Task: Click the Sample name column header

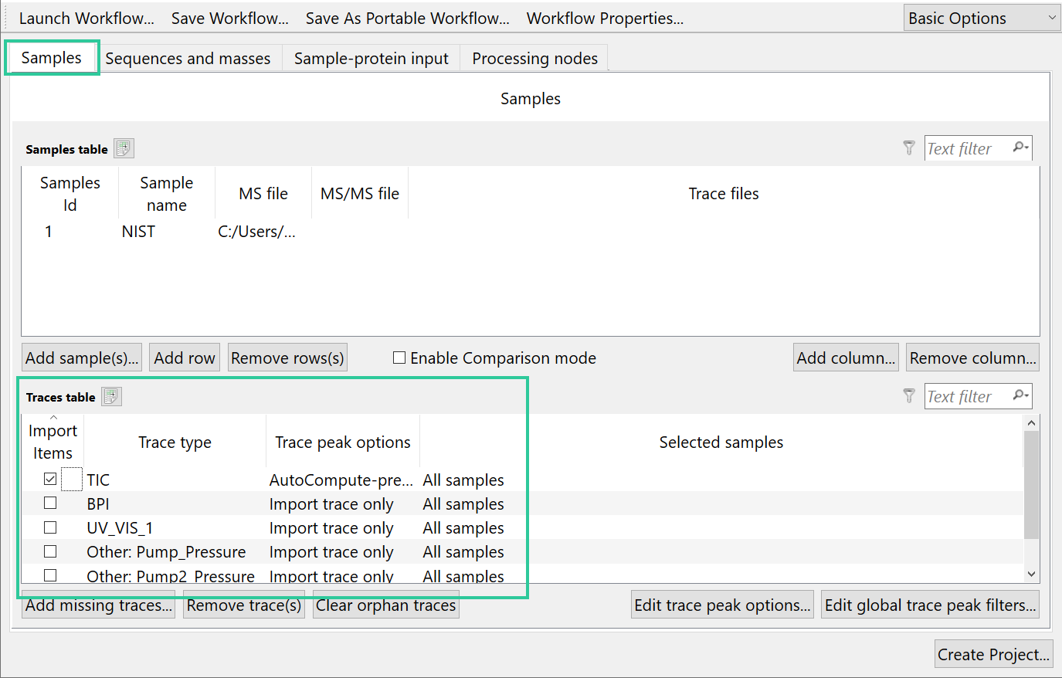Action: (x=167, y=194)
